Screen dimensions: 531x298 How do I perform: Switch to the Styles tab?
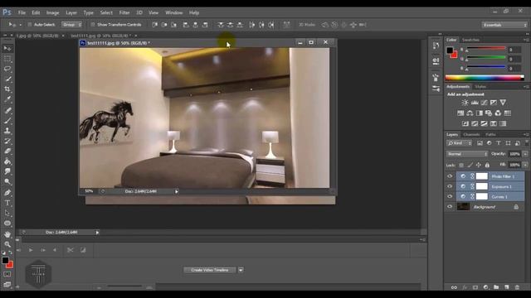pyautogui.click(x=480, y=87)
